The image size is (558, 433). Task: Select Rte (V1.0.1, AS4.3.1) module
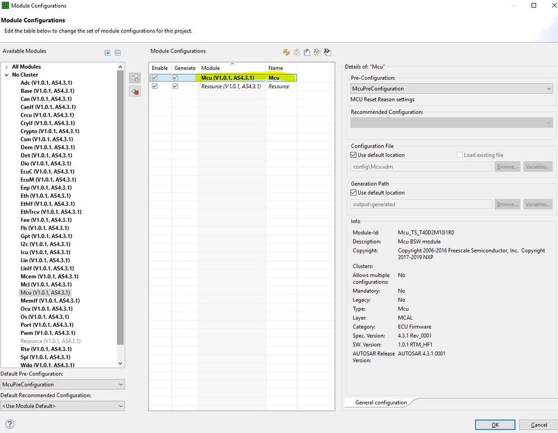pyautogui.click(x=46, y=349)
